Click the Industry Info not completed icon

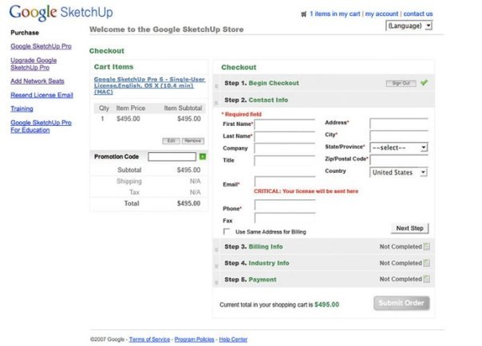pyautogui.click(x=427, y=263)
